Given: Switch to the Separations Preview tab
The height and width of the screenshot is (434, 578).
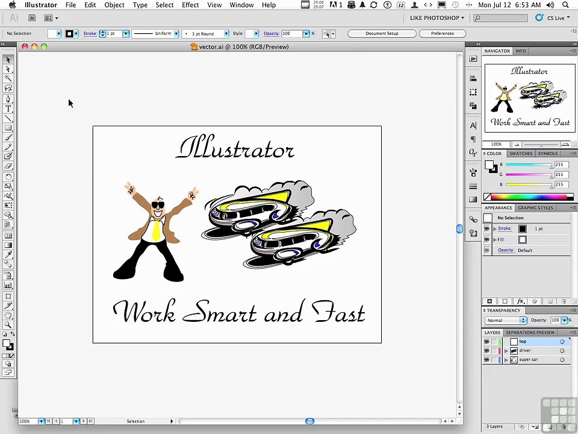Looking at the screenshot, I should coord(530,333).
